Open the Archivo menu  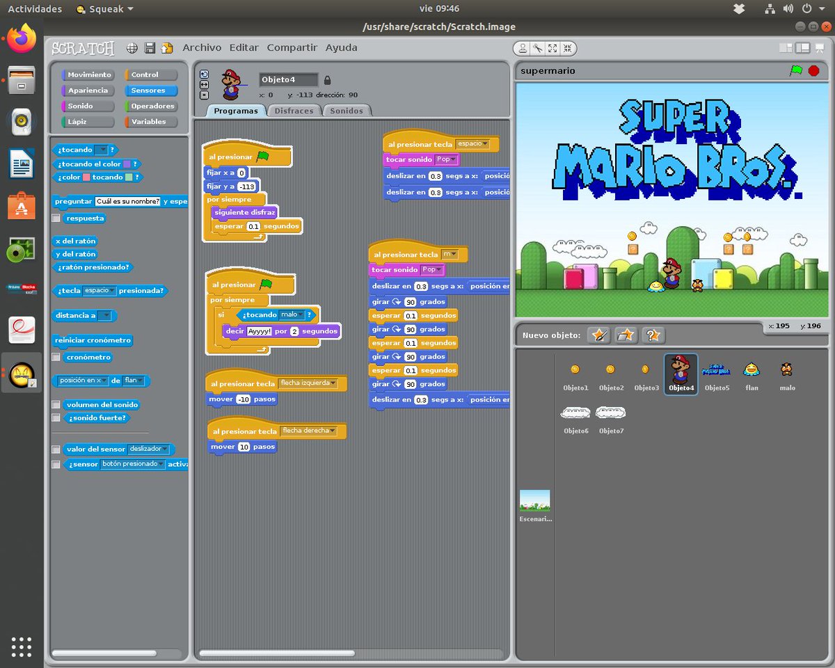[x=202, y=48]
